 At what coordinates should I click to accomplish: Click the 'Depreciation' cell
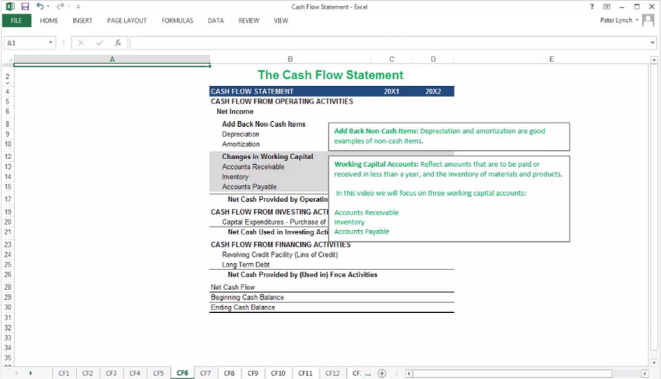[240, 134]
